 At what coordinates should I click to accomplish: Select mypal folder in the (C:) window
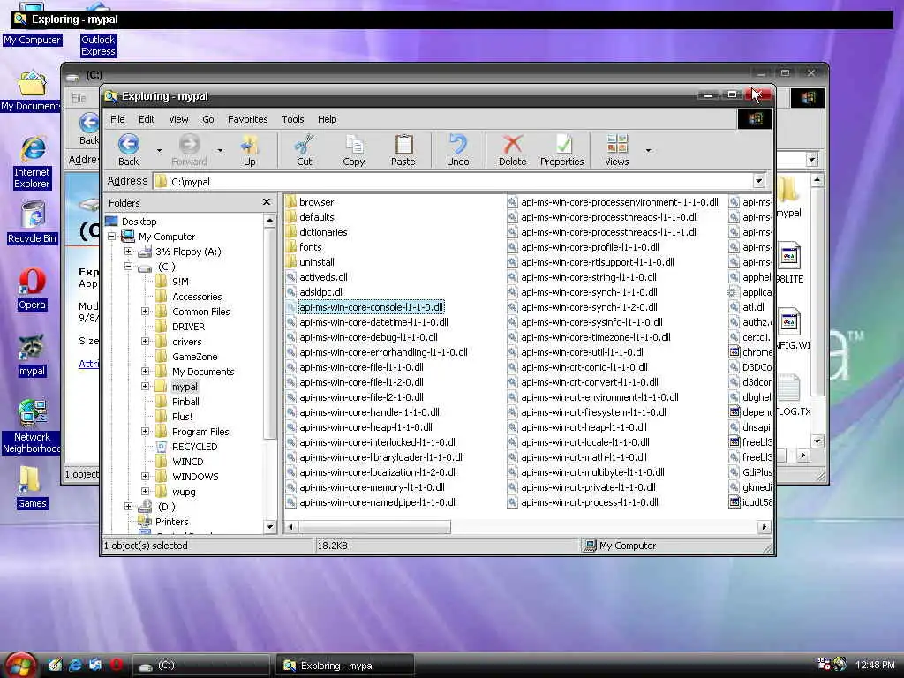[788, 199]
